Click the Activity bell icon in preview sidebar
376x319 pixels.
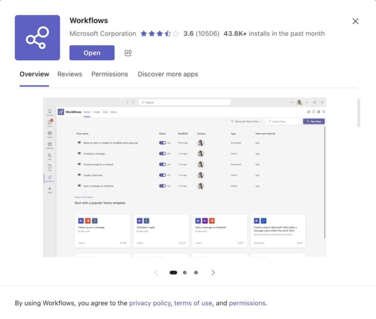(50, 112)
